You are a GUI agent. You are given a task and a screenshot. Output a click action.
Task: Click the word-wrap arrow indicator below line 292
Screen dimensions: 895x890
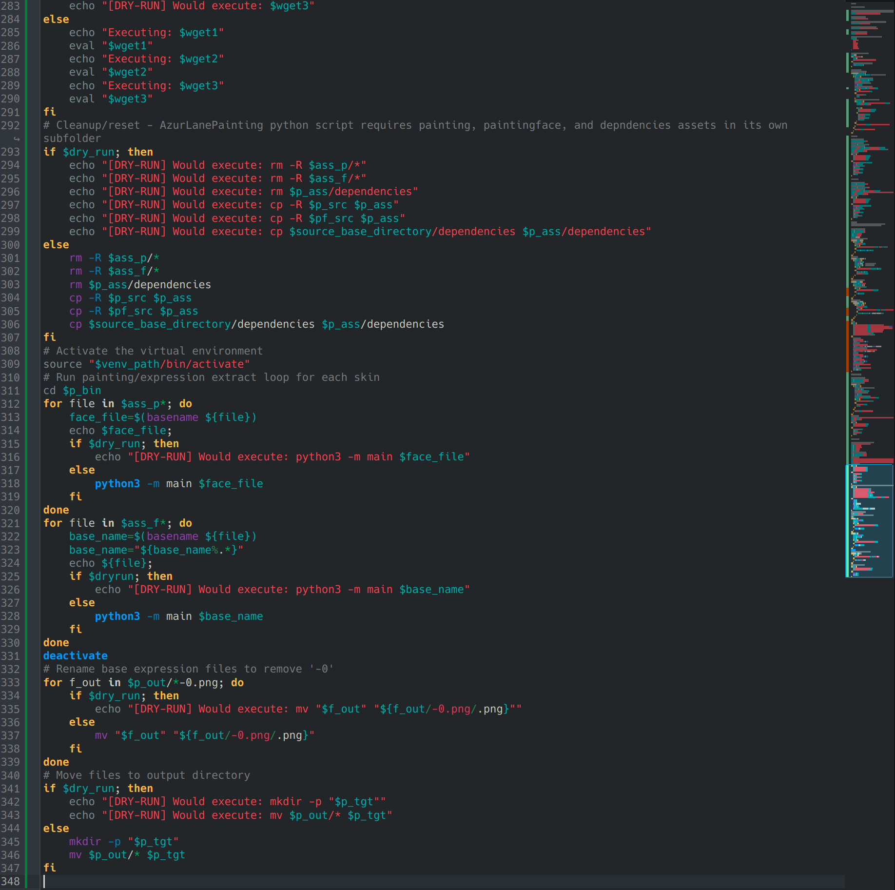16,139
